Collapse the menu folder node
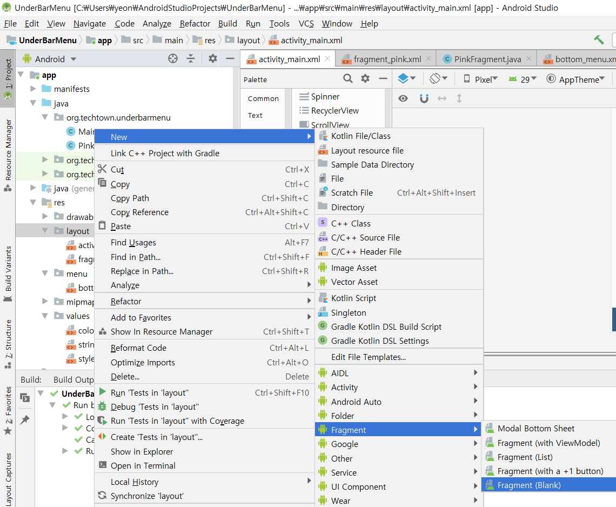This screenshot has height=507, width=616. click(45, 273)
